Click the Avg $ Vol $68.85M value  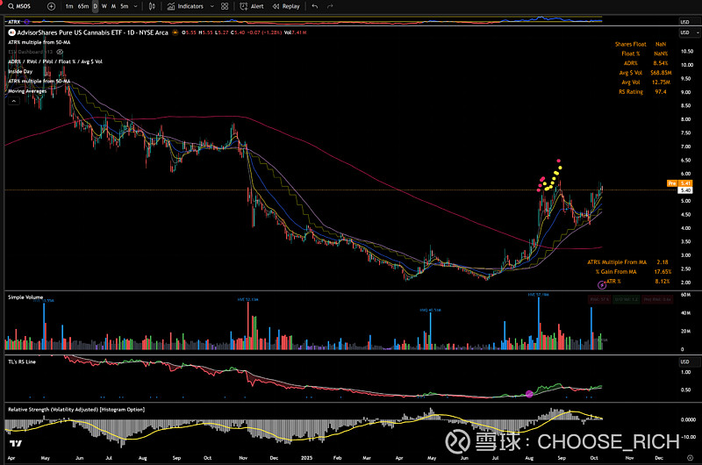click(x=661, y=73)
